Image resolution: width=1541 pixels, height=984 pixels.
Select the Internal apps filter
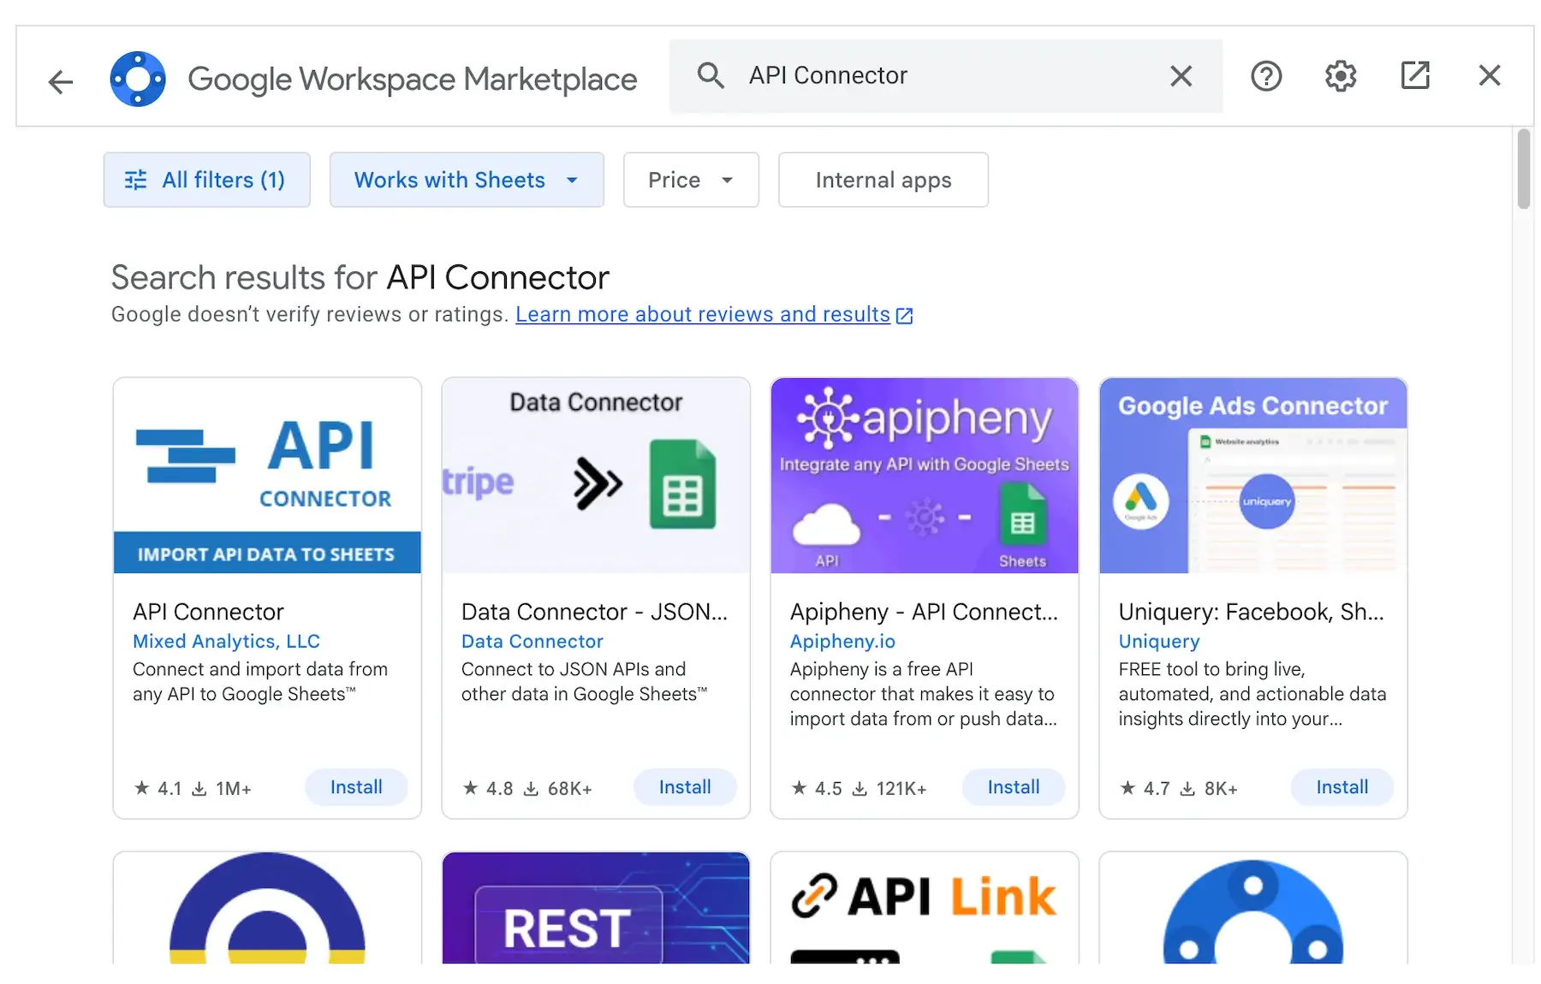884,180
